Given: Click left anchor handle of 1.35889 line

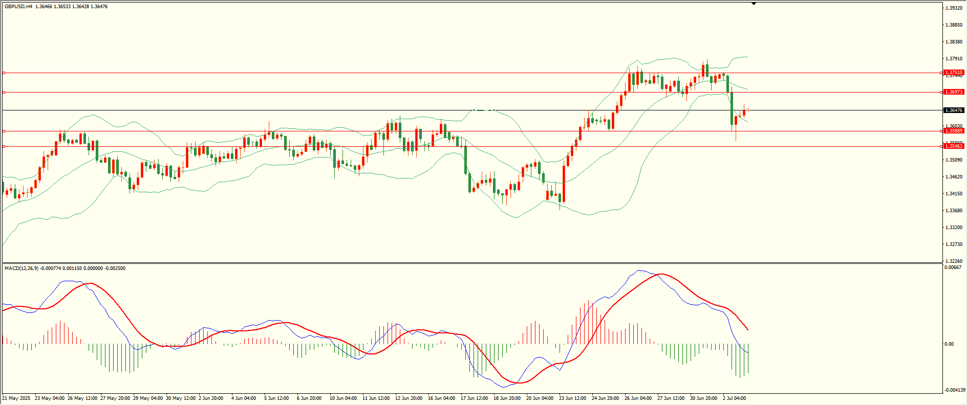Looking at the screenshot, I should 4,131.
